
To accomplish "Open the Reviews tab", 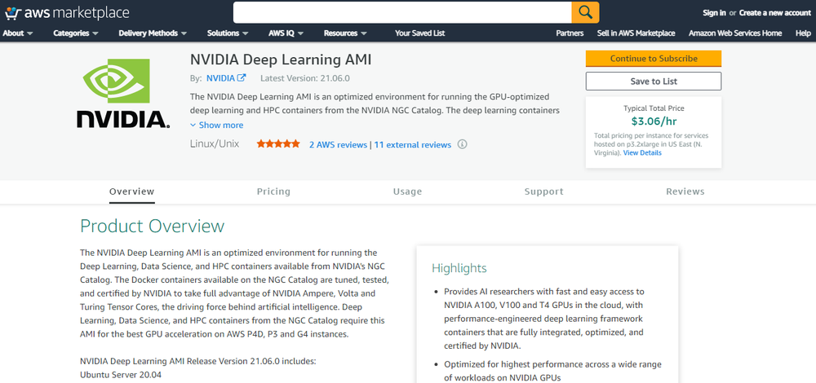I will [x=685, y=191].
